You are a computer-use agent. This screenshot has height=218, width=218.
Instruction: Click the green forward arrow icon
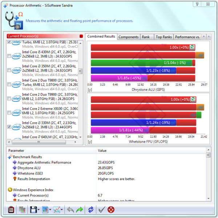[x=80, y=210]
